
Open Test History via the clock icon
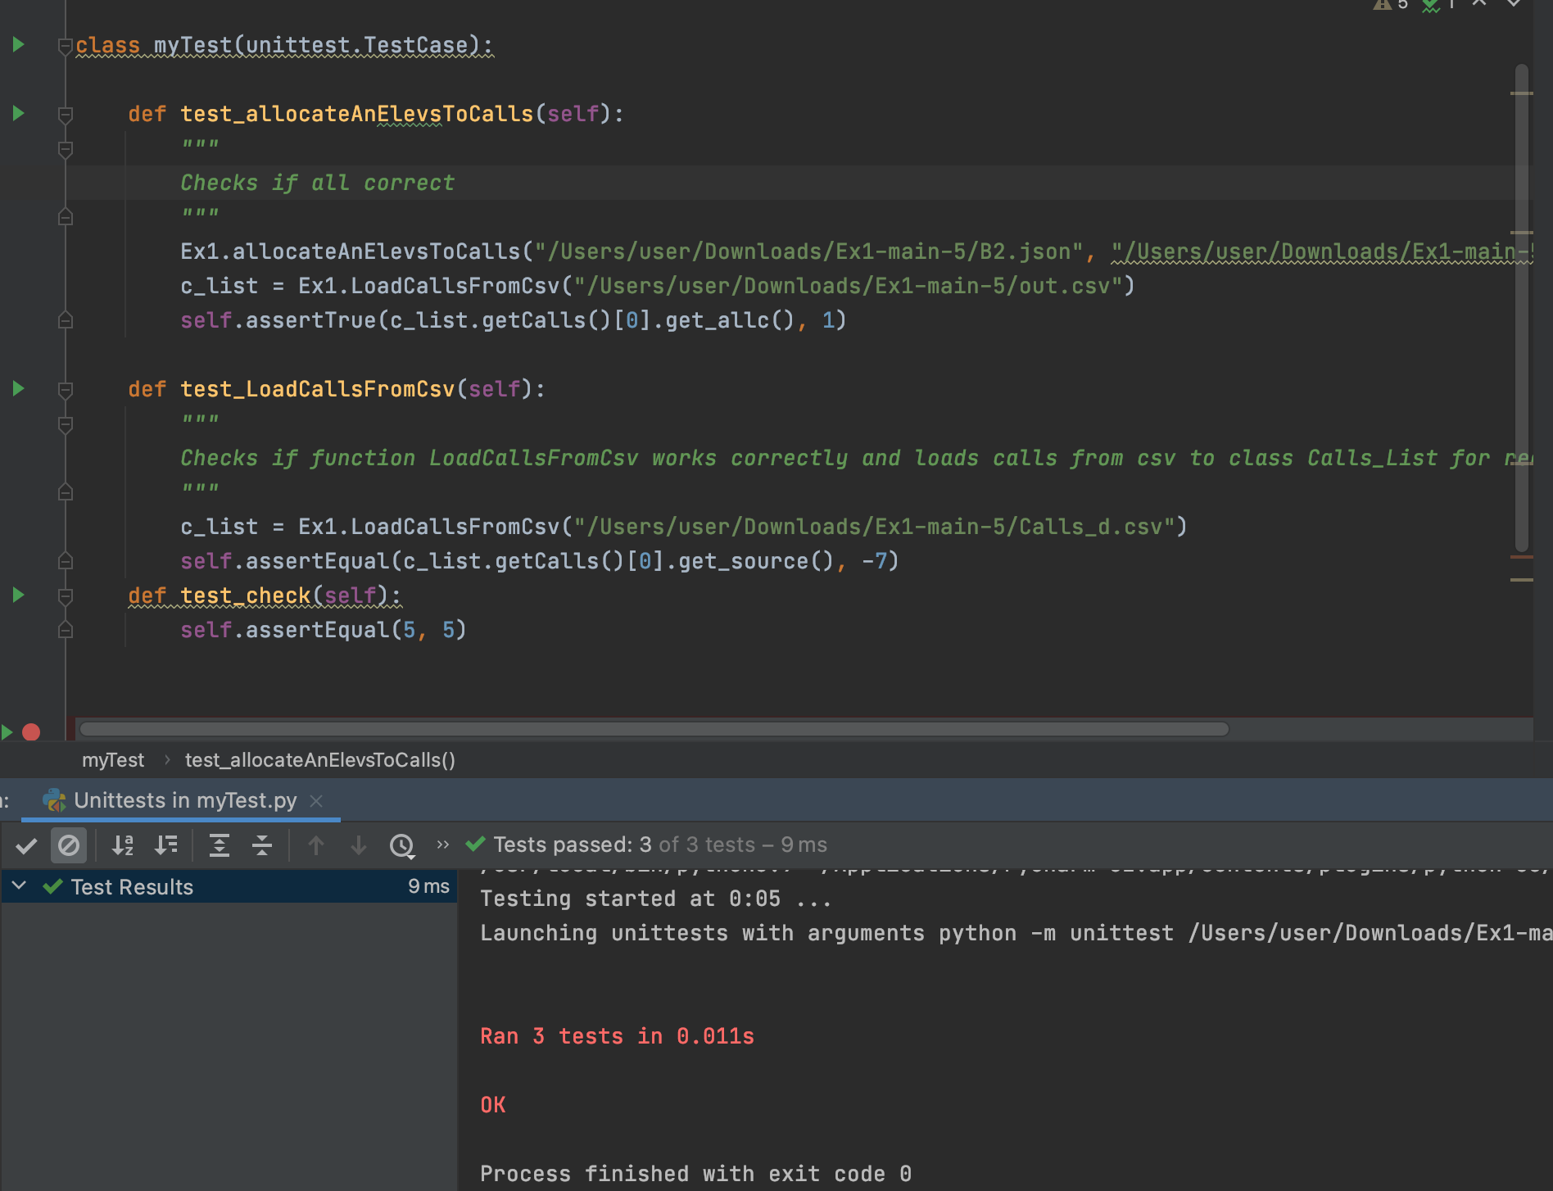pos(402,845)
